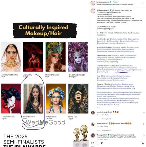Image resolution: width=146 pixels, height=147 pixels.
Task: Open dannypatohair's profile avatar
Action: point(93,136)
